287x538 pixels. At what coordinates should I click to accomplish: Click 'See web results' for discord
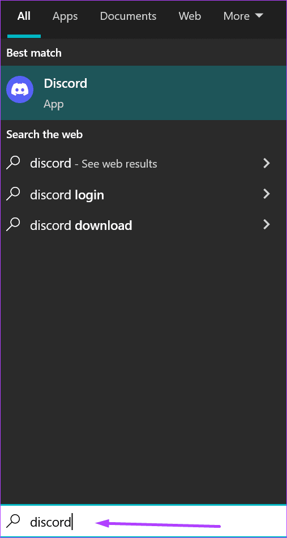click(119, 164)
